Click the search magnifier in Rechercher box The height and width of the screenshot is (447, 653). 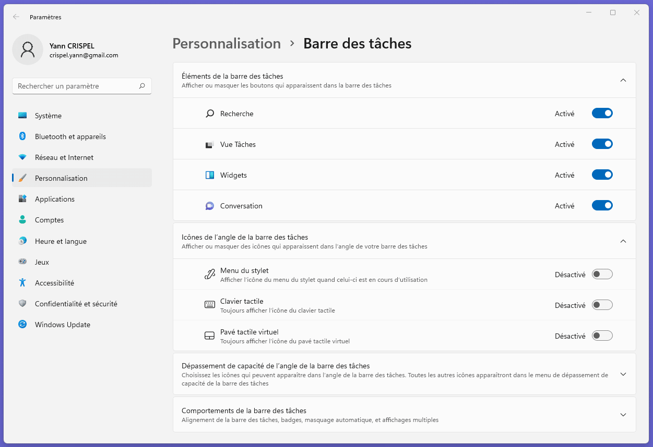coord(142,86)
